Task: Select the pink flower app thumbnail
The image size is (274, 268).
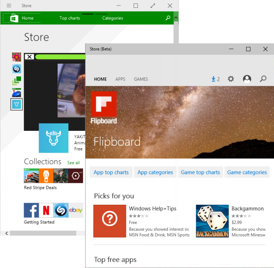Action: (x=16, y=57)
